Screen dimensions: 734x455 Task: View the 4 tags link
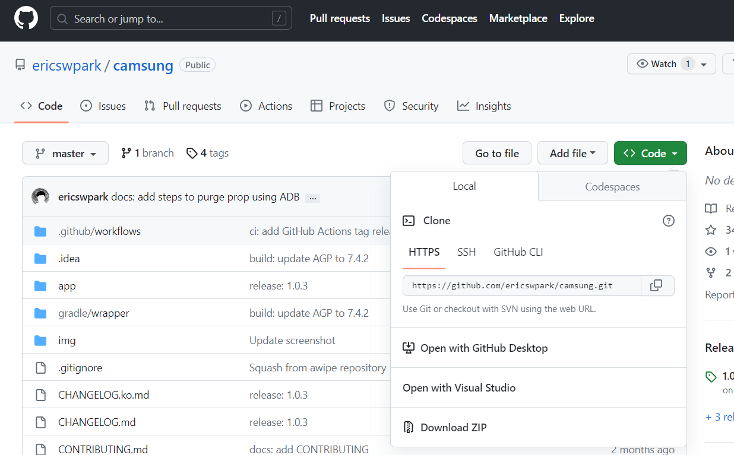click(x=207, y=153)
